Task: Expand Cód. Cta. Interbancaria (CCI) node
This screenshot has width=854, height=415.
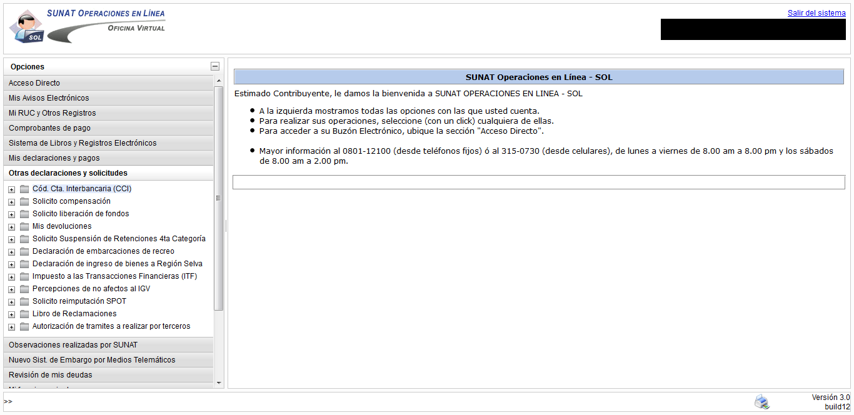Action: (x=11, y=189)
